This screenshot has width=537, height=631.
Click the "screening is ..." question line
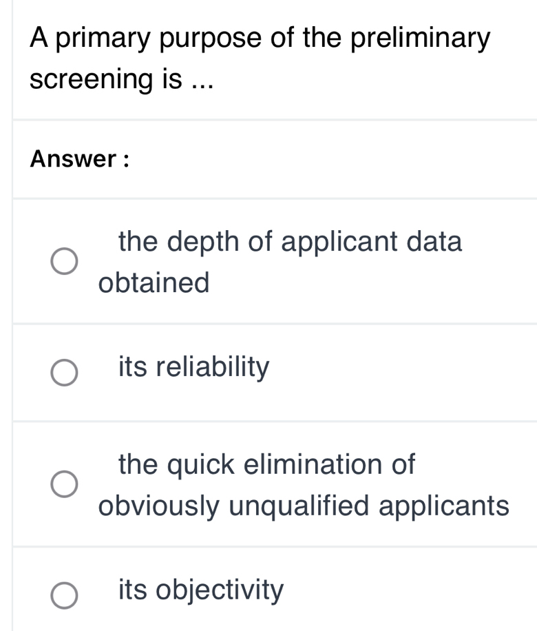pyautogui.click(x=122, y=80)
